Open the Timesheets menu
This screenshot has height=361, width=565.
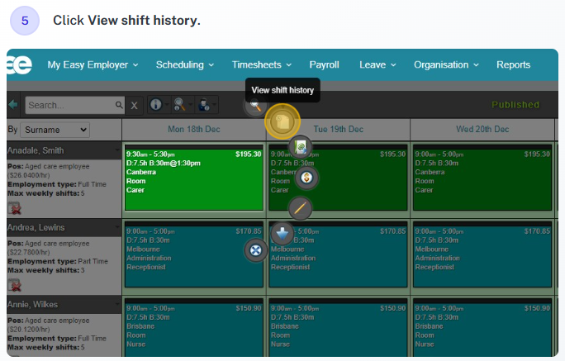point(262,65)
